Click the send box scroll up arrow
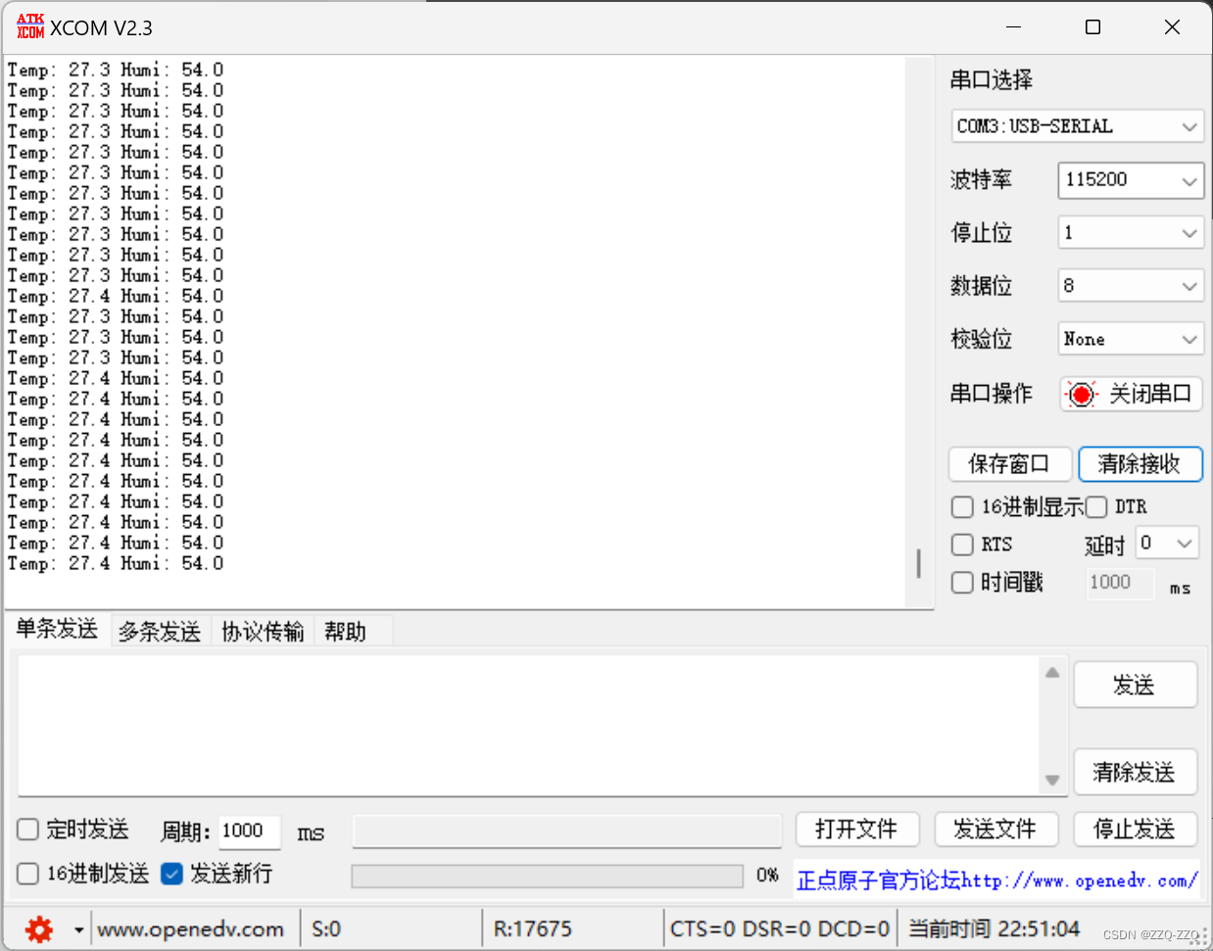 1052,672
